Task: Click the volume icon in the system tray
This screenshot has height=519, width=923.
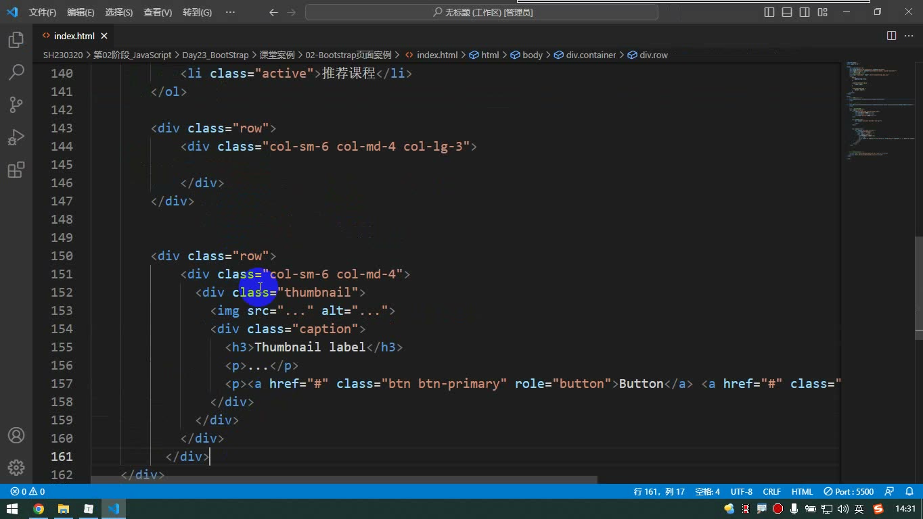Action: pos(843,509)
